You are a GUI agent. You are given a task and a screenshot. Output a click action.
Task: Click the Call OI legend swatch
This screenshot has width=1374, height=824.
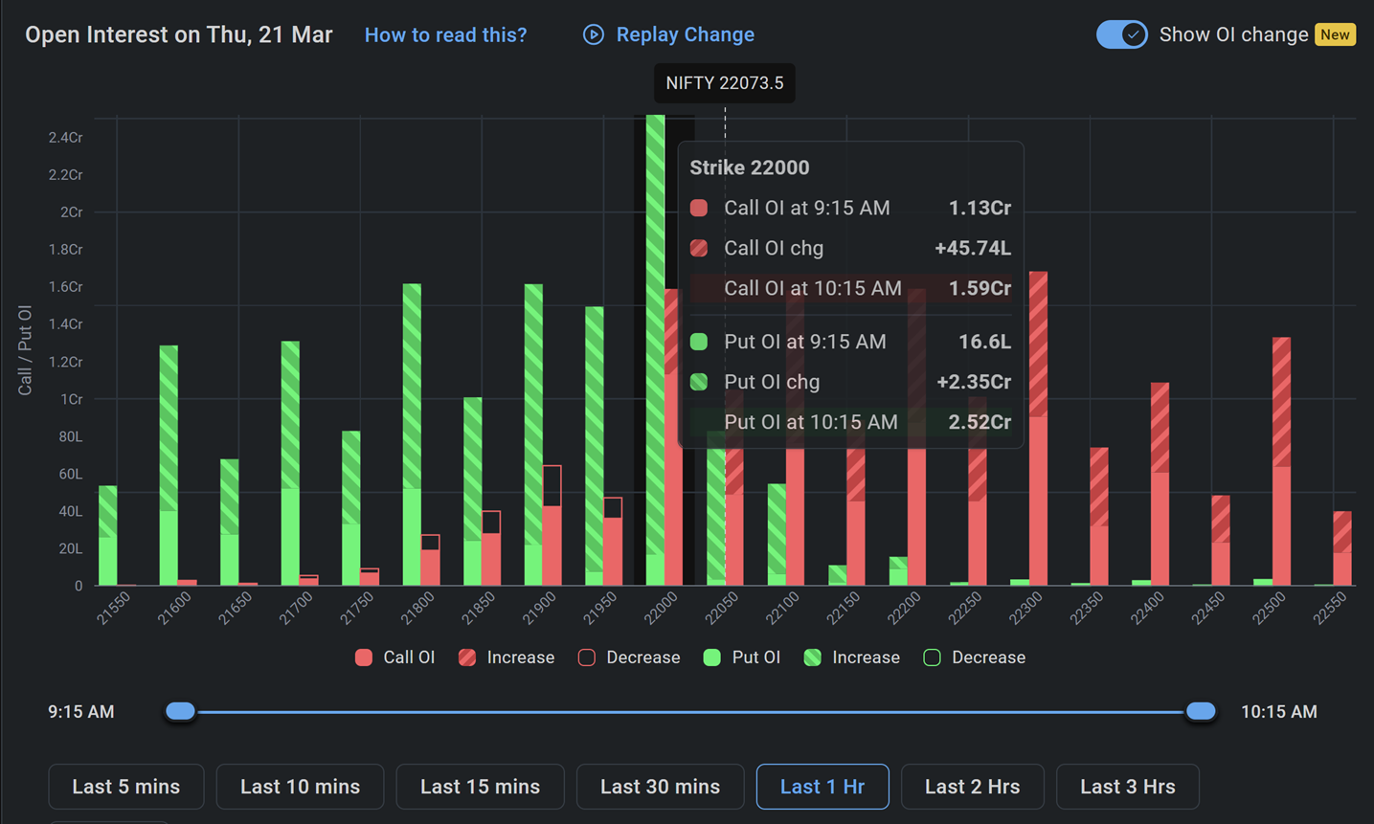pyautogui.click(x=364, y=657)
